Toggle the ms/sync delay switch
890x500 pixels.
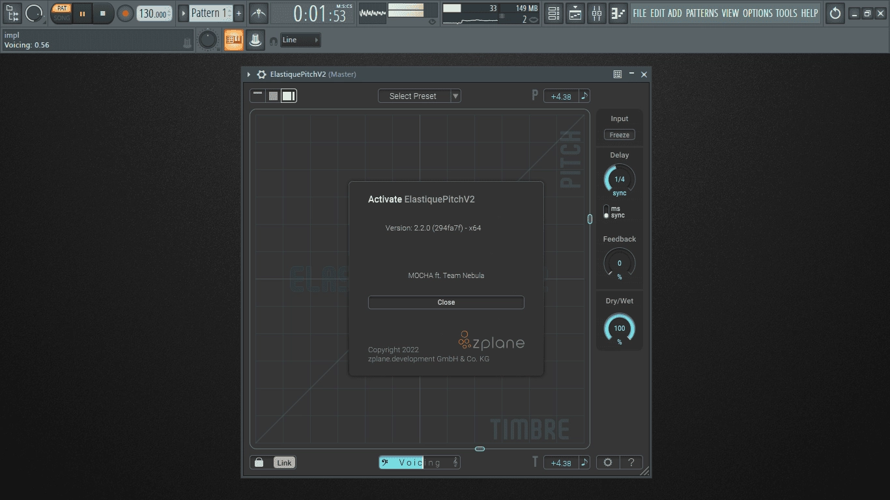click(x=607, y=212)
